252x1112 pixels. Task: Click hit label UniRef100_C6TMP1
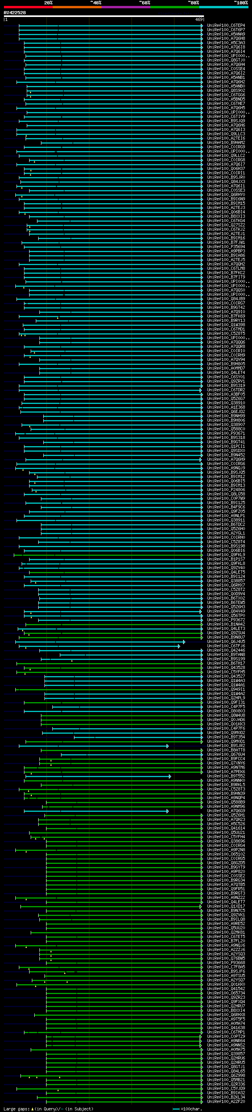[226, 1032]
